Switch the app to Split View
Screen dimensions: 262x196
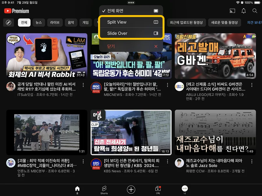131,22
